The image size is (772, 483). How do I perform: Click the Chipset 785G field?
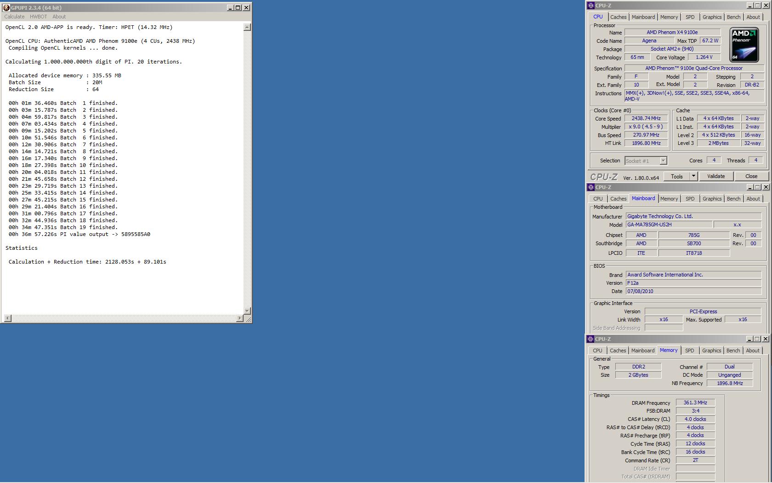click(x=694, y=235)
